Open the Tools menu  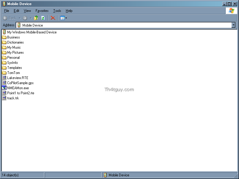click(x=57, y=11)
